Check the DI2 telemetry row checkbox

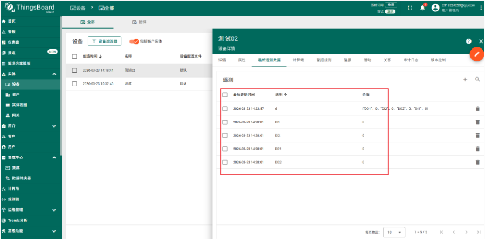click(225, 136)
